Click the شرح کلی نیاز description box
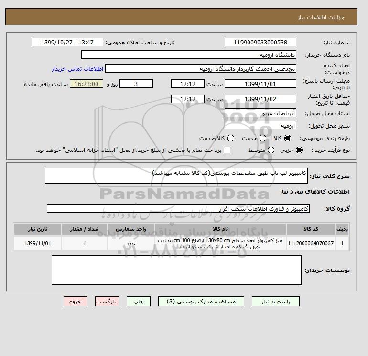The image size is (368, 356). tap(176, 176)
